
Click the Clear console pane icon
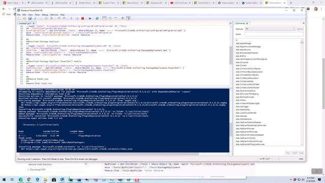52,18
